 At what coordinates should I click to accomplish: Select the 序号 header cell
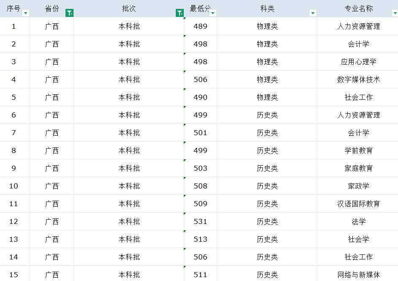pyautogui.click(x=15, y=8)
